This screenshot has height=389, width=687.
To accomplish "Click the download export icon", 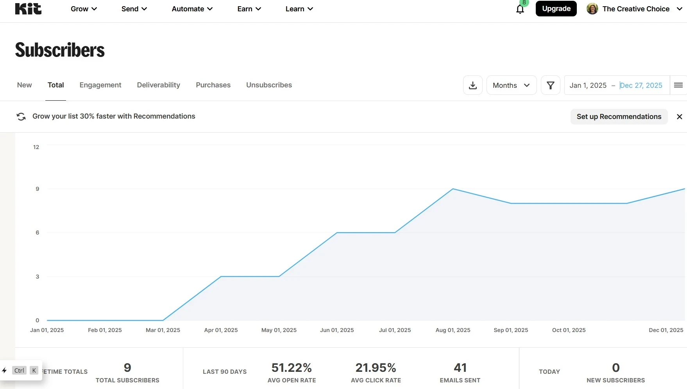I will point(472,85).
